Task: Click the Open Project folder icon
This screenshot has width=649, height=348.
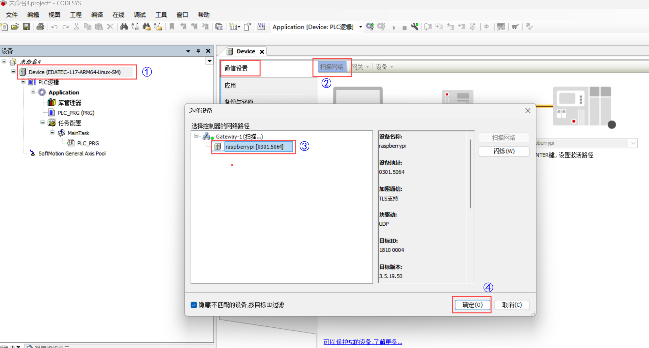Action: pos(15,27)
